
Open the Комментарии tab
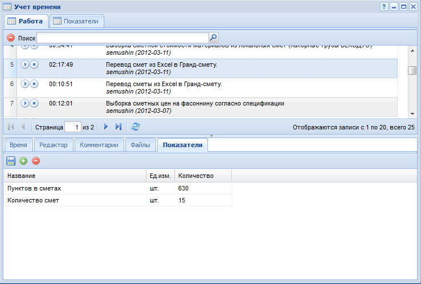point(99,145)
